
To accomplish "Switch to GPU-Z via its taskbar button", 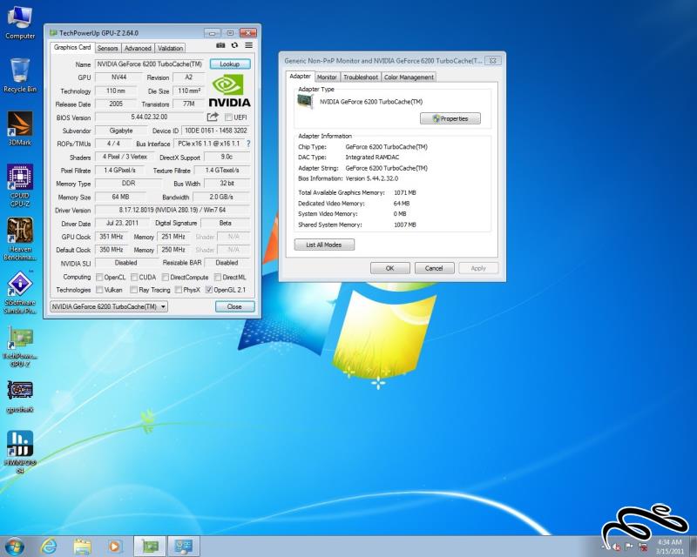I will pos(150,547).
